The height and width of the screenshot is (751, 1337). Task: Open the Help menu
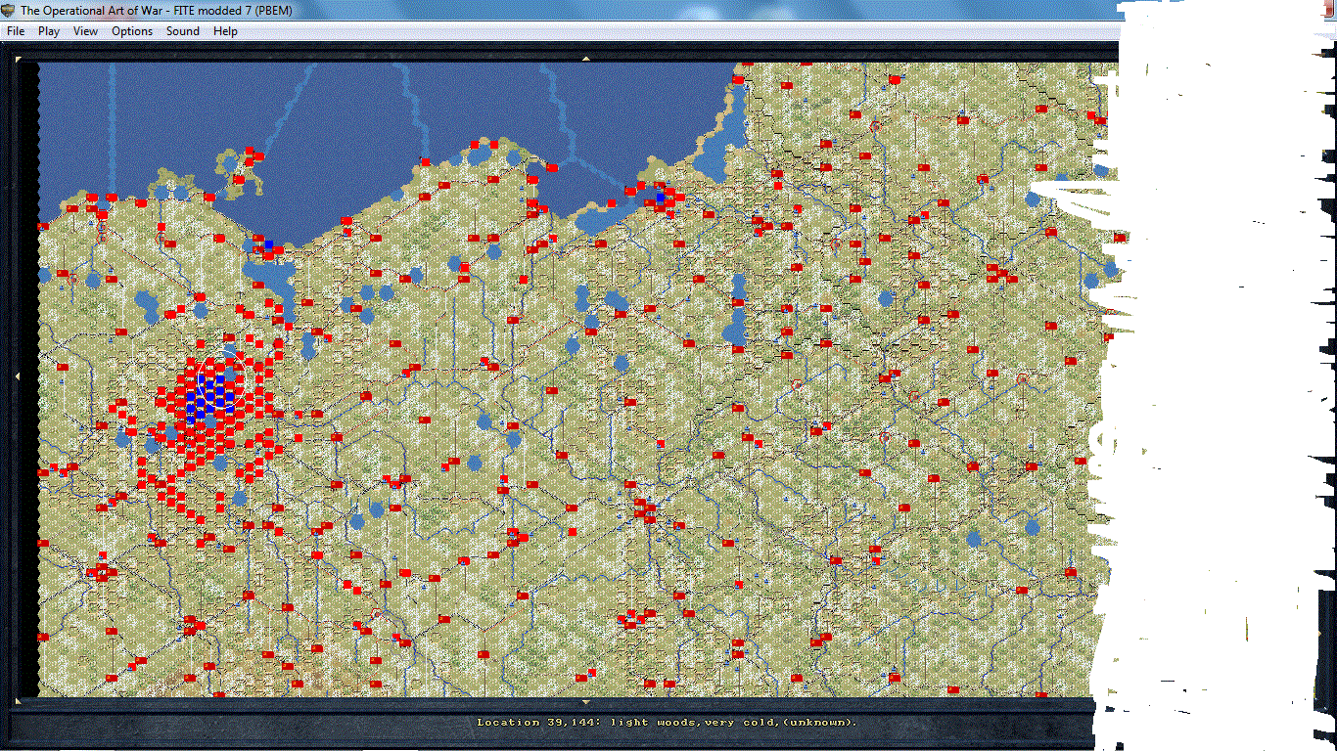[x=226, y=31]
